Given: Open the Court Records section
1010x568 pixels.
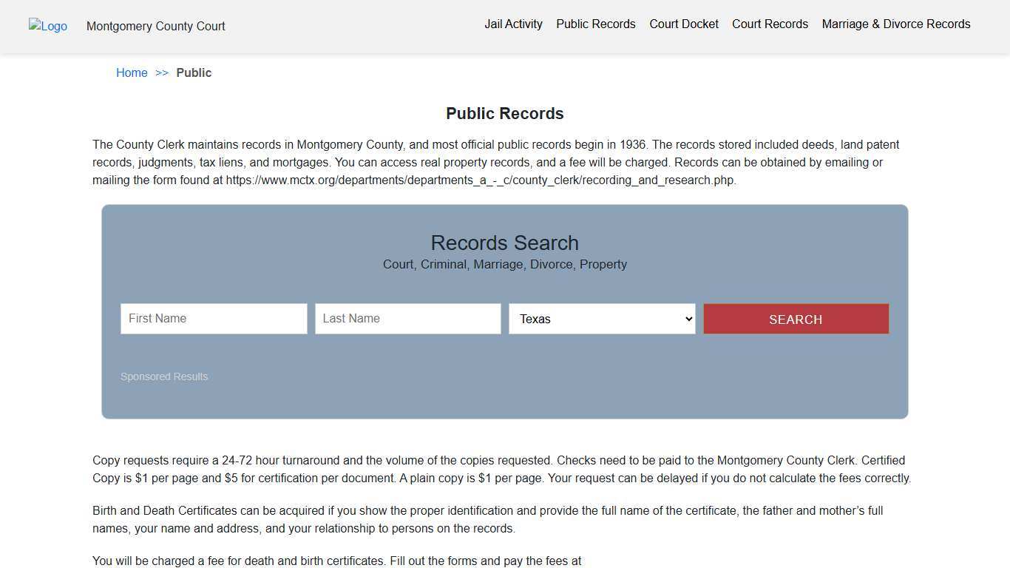Looking at the screenshot, I should 770,24.
